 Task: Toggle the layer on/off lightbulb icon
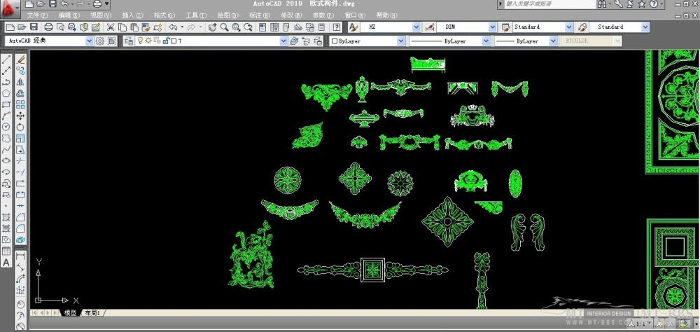(140, 41)
